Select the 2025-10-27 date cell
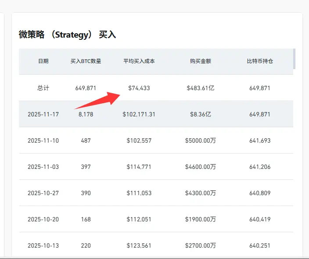The image size is (309, 259). pos(43,193)
